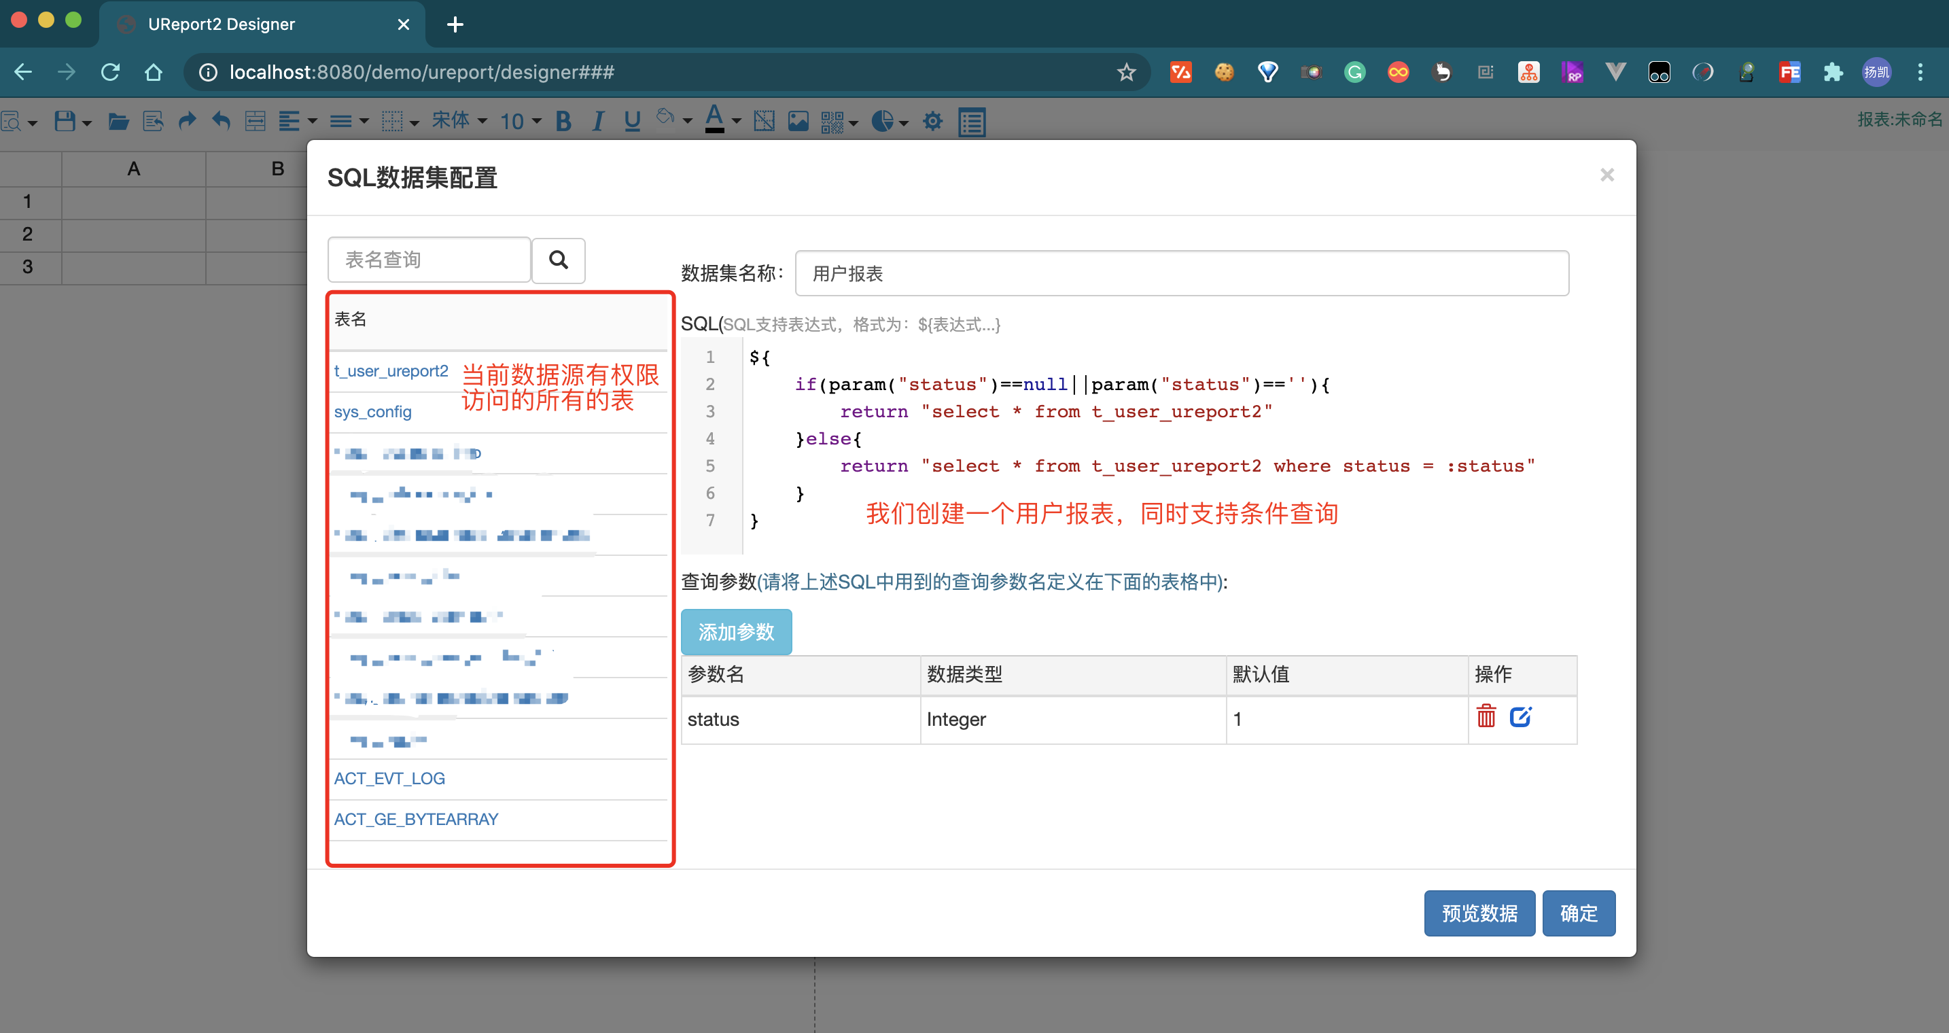
Task: Click the table search magnifier button
Action: [x=559, y=260]
